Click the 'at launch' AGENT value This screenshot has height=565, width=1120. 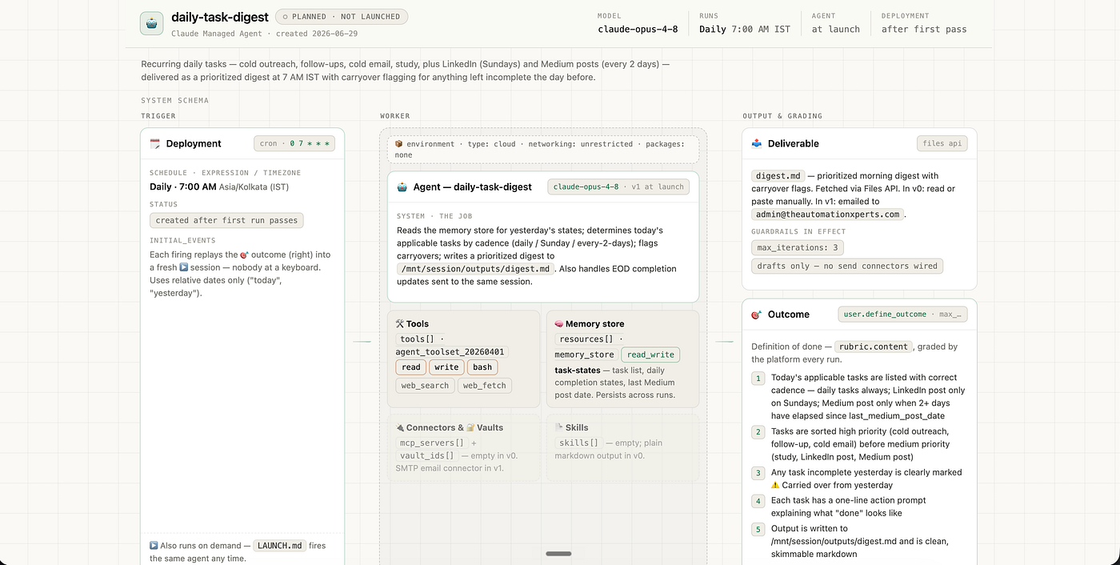835,30
